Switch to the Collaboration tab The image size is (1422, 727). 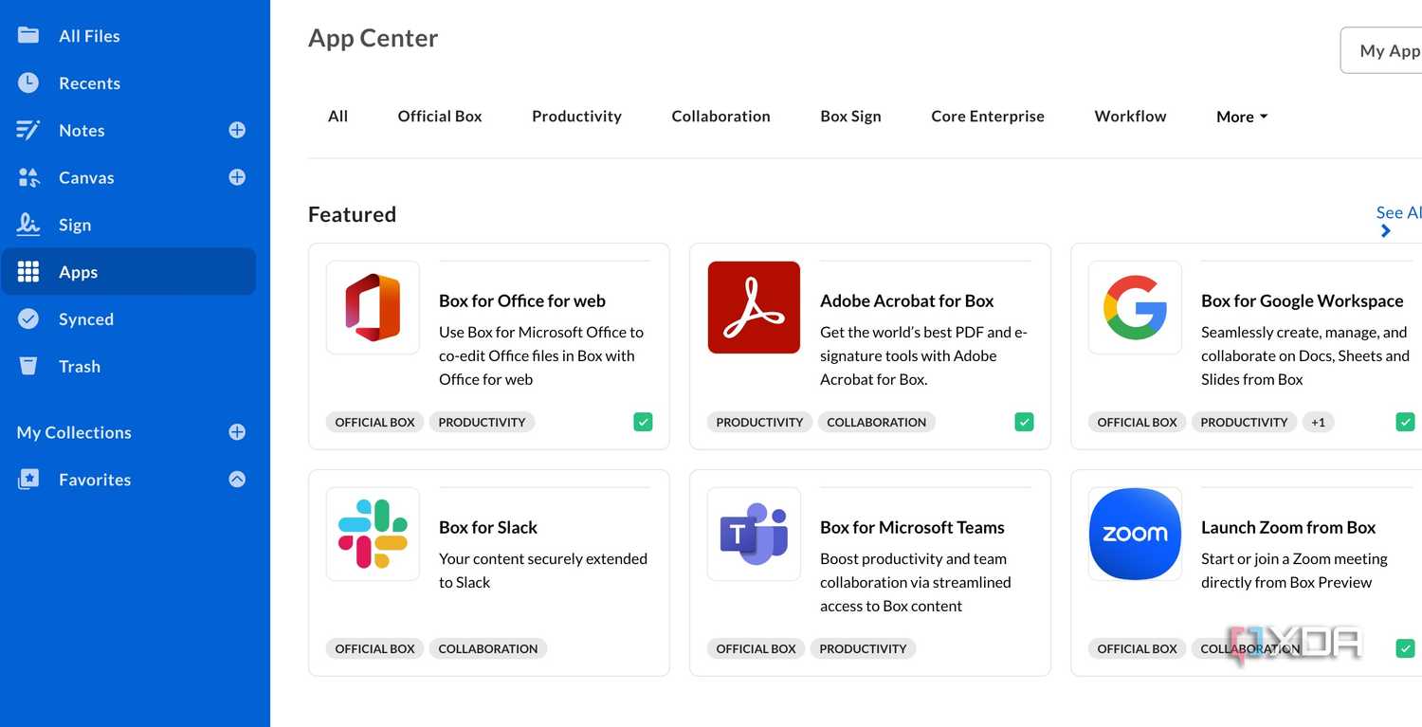720,116
